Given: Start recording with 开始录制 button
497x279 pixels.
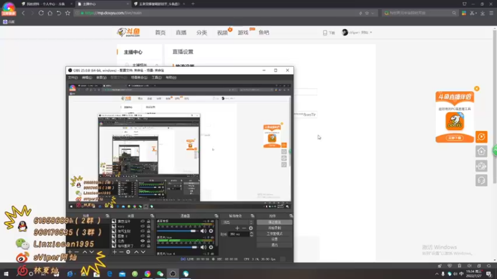Looking at the screenshot, I should point(275,228).
